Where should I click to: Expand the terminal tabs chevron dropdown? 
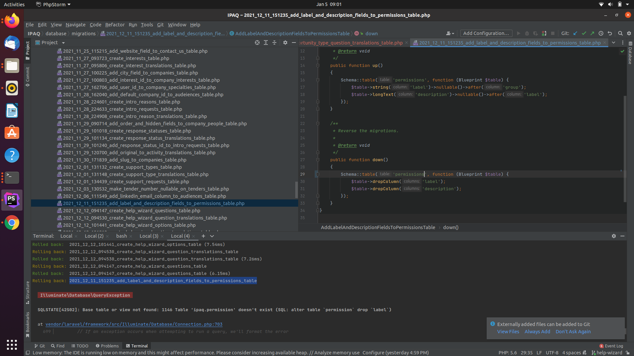pos(212,236)
